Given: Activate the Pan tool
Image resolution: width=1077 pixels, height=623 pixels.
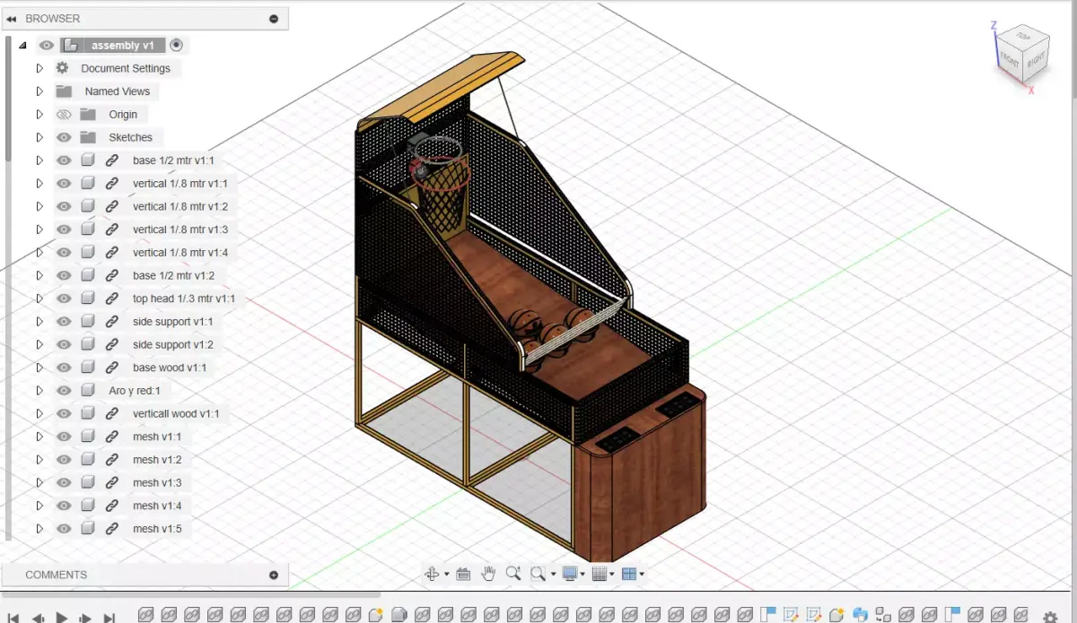Looking at the screenshot, I should click(488, 573).
